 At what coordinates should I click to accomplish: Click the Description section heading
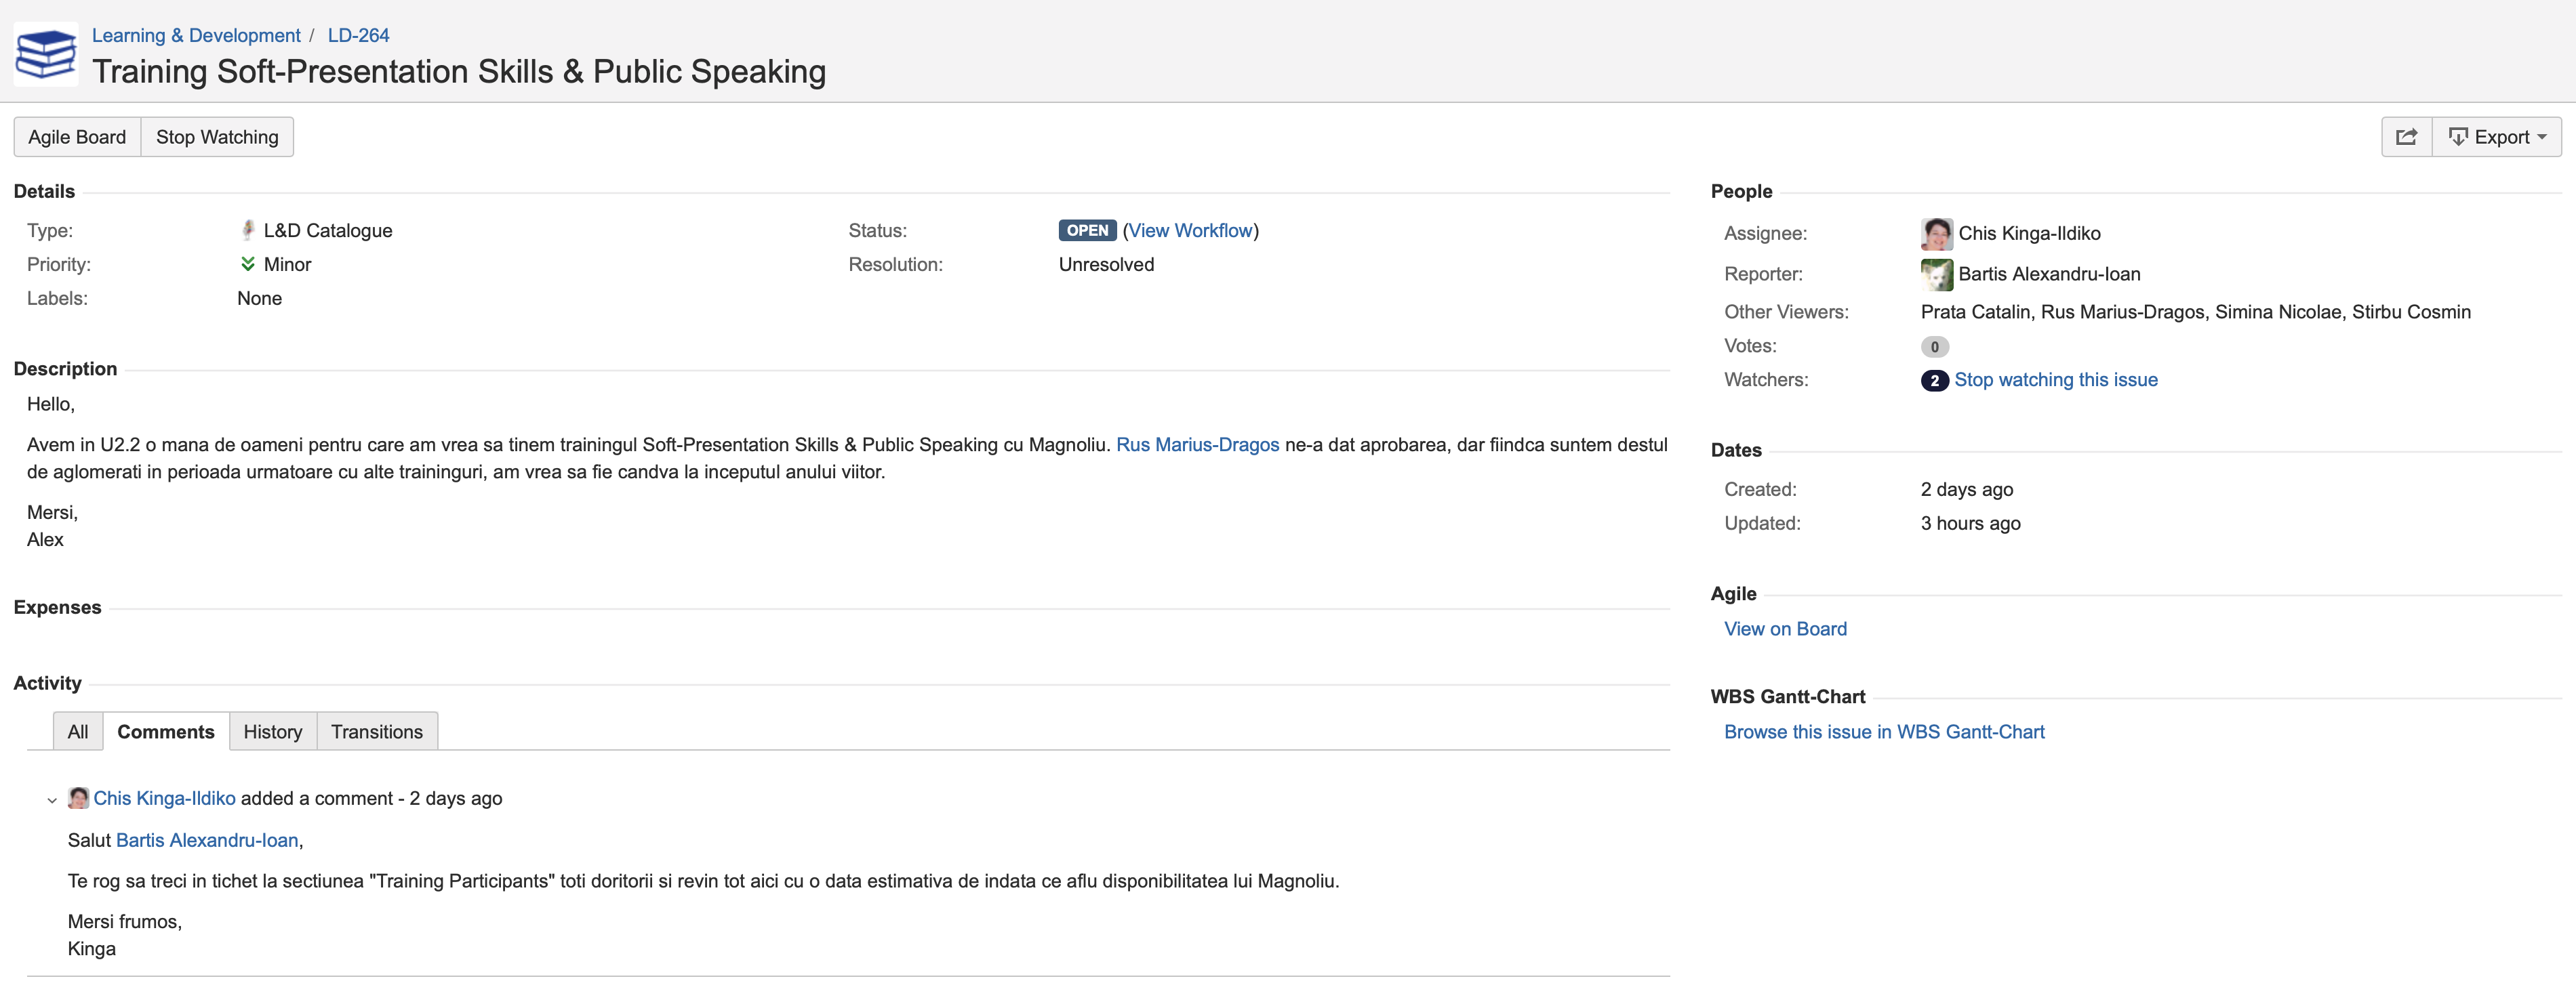click(65, 369)
